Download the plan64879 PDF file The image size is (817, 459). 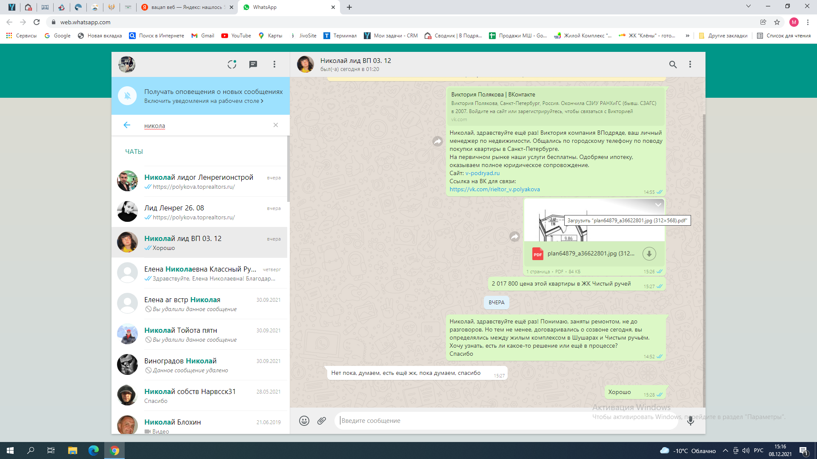point(649,254)
